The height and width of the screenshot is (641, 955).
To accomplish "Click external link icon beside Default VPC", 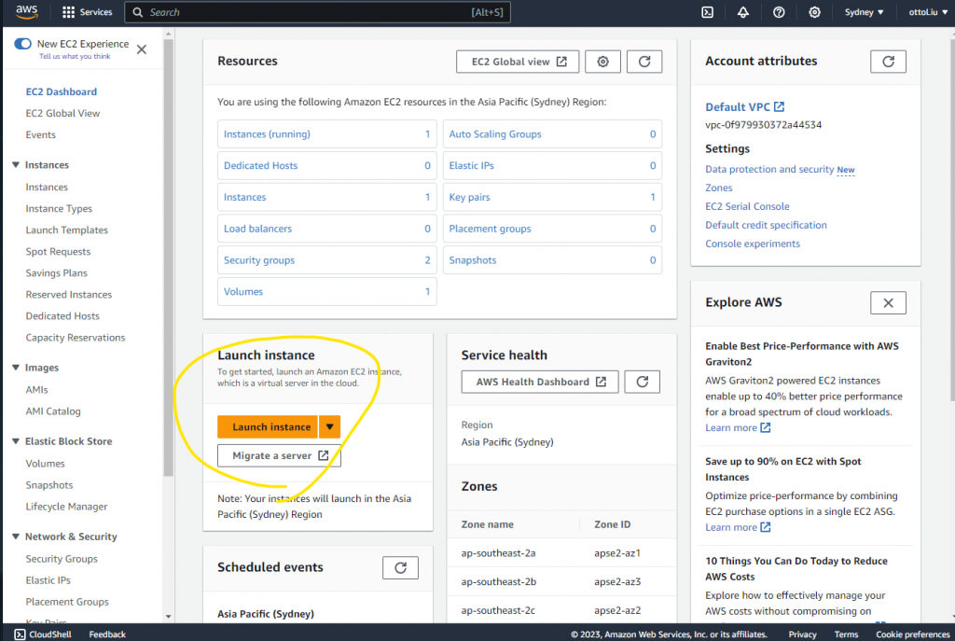I will point(779,106).
